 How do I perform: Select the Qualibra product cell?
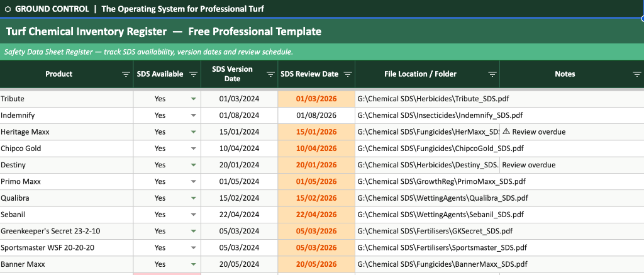click(x=67, y=198)
